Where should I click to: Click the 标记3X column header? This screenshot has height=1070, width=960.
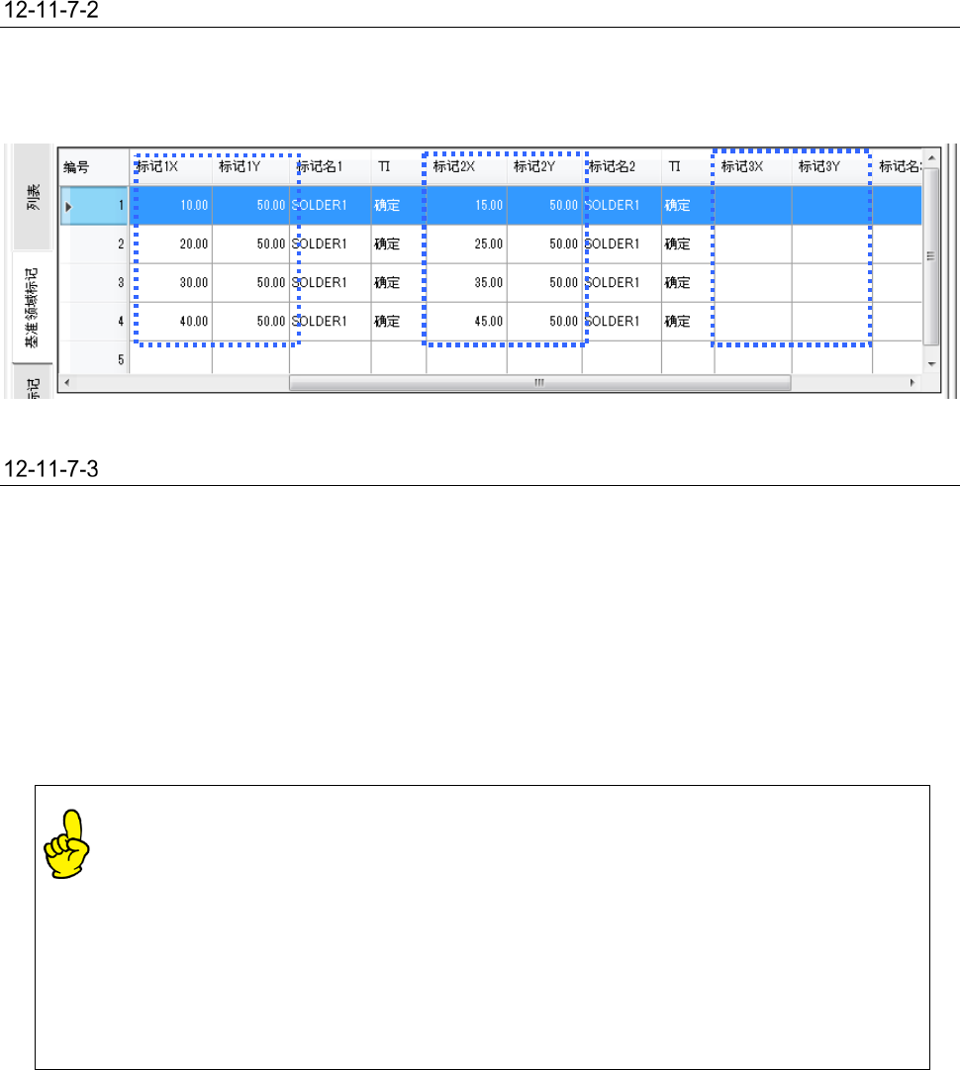click(753, 167)
